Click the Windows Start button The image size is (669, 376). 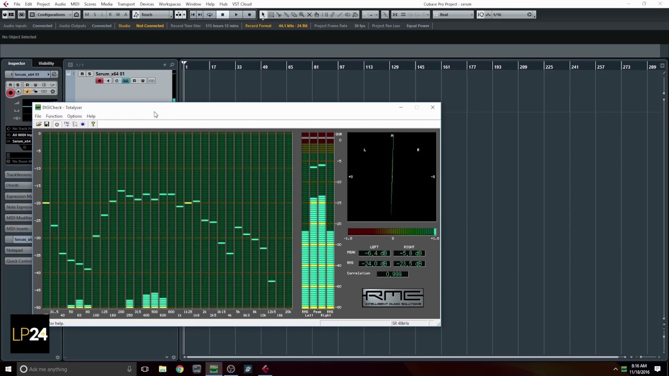8,369
